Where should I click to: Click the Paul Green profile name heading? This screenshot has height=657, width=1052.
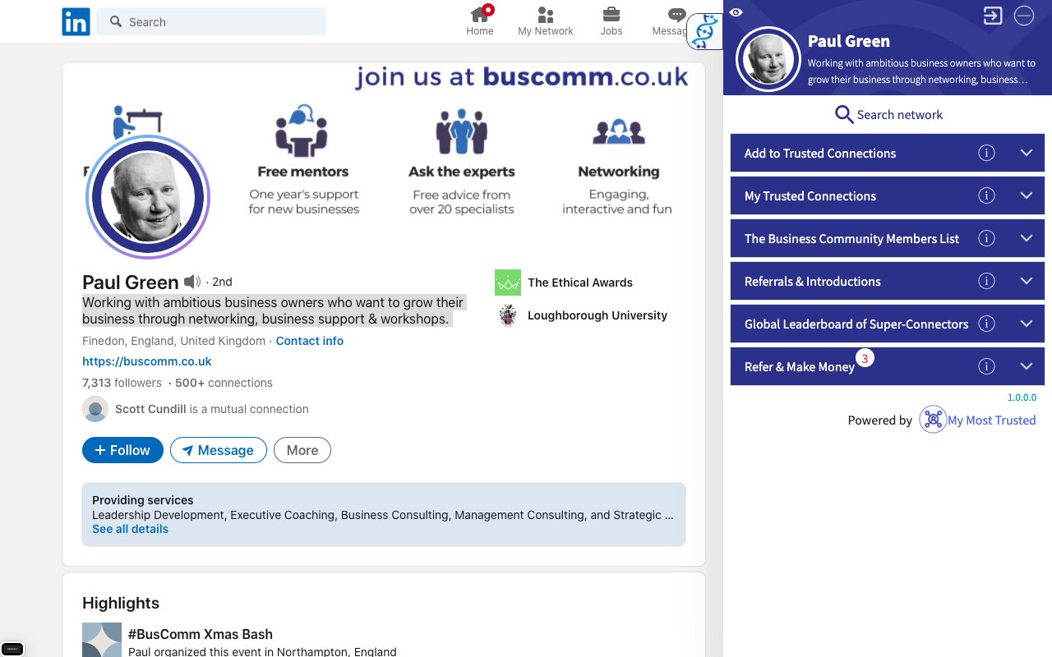(131, 283)
